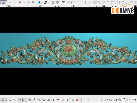Click the black cursor with red X icon
This screenshot has height=103, width=137.
click(x=58, y=100)
